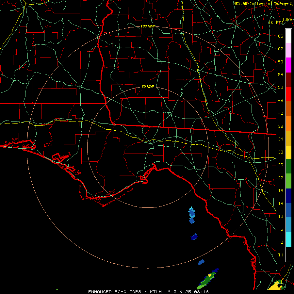Click the medium blue 18 K FT swatch
294x294 pixels.
pos(288,210)
